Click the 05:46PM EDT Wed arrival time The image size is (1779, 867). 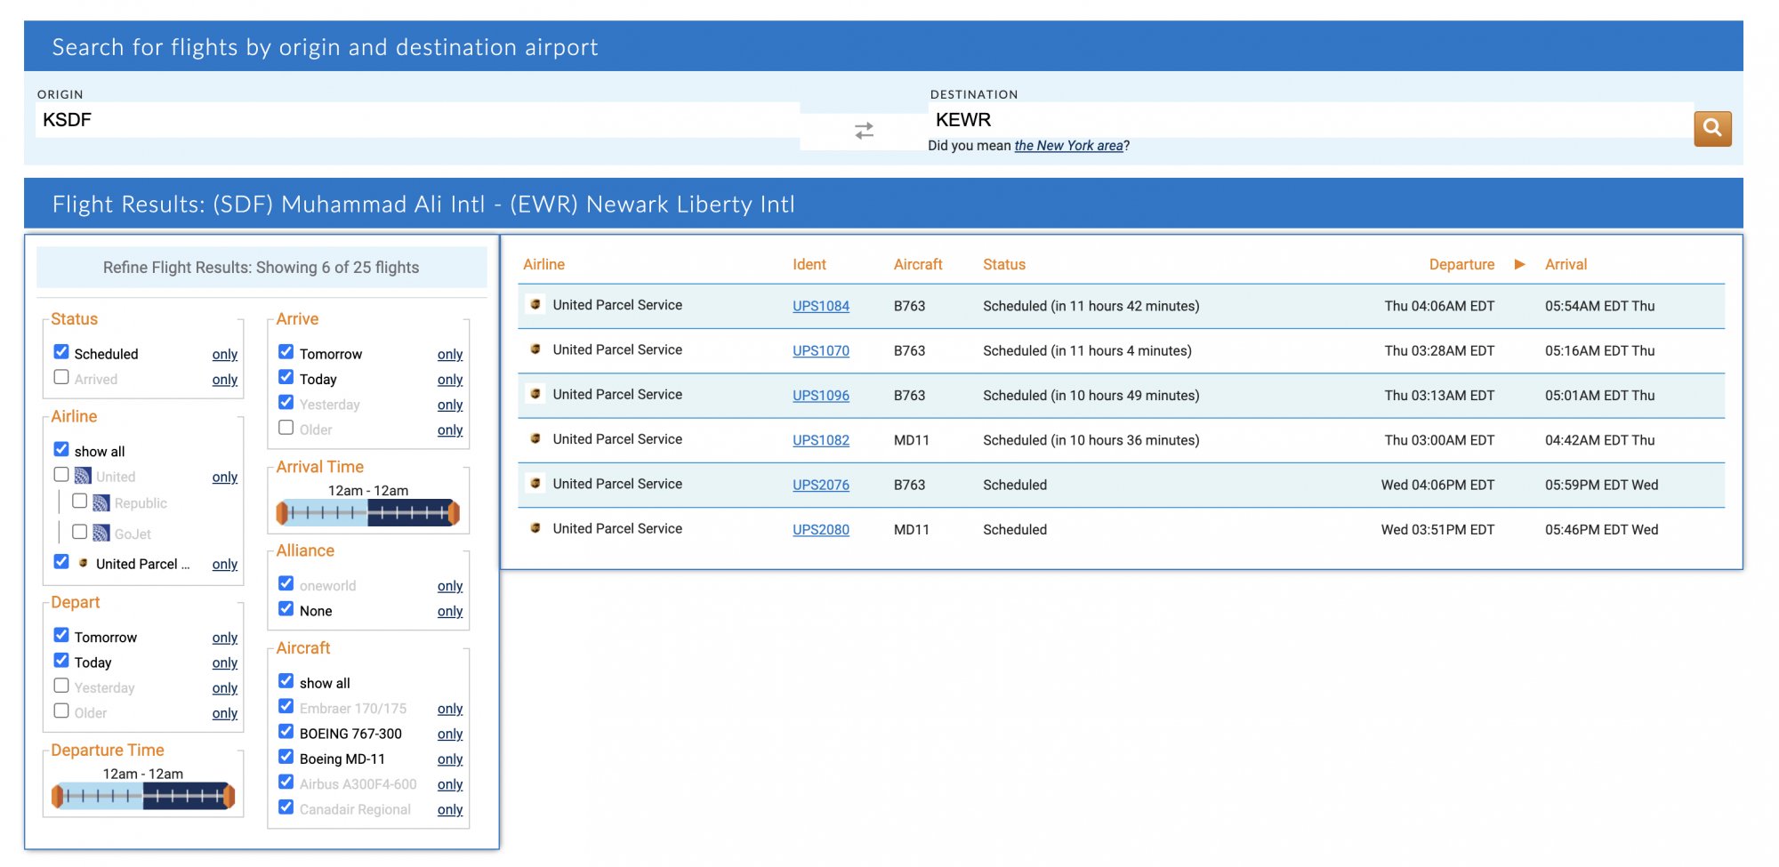pos(1601,530)
